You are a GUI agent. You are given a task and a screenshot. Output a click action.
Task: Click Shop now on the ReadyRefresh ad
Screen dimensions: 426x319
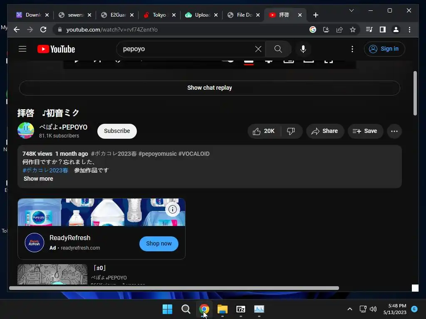point(159,243)
